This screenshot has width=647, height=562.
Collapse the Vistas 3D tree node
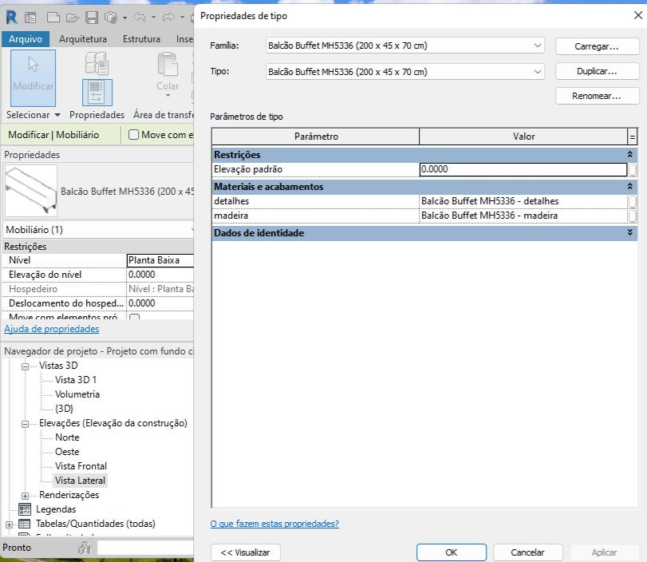tap(26, 366)
